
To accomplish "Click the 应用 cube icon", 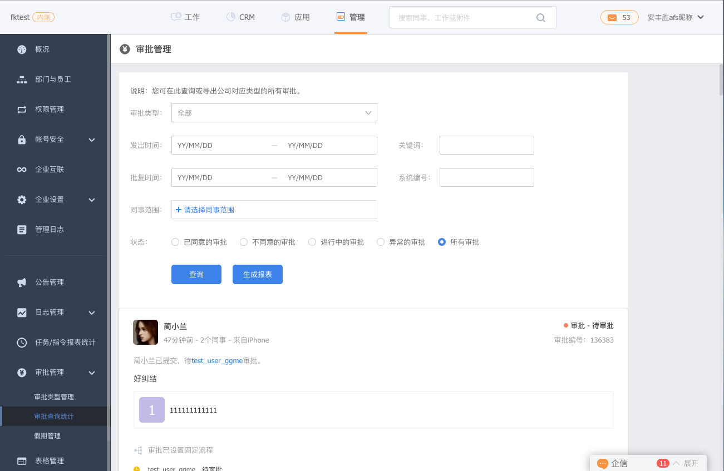I will coord(286,17).
